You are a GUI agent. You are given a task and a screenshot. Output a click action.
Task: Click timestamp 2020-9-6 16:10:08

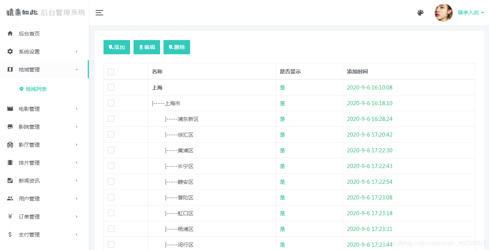click(370, 88)
